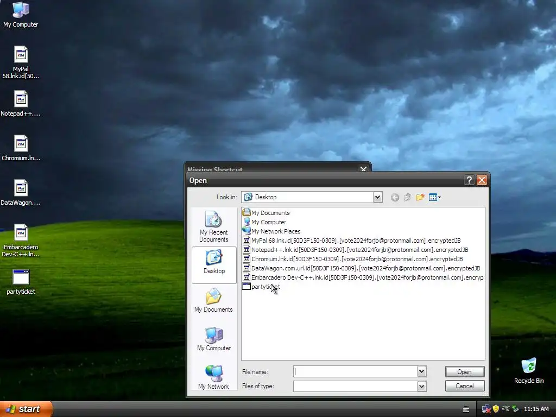Select the MyPal 68.lnk desktop icon

[x=21, y=62]
